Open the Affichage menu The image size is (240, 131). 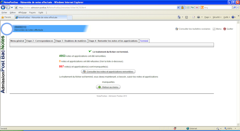(22, 13)
